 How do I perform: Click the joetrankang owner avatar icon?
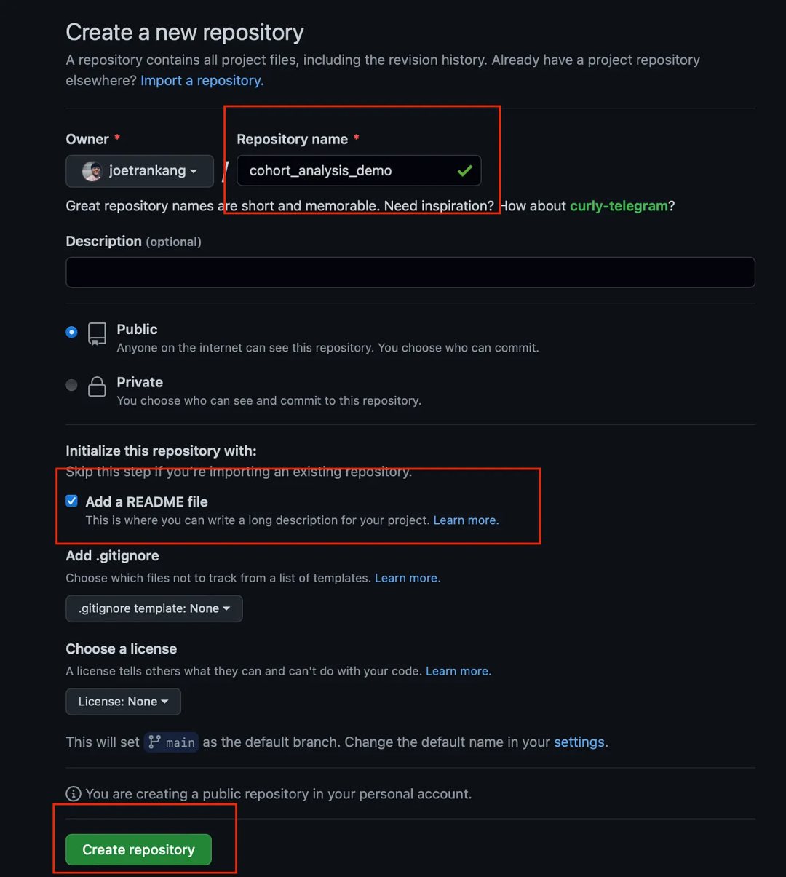coord(92,171)
